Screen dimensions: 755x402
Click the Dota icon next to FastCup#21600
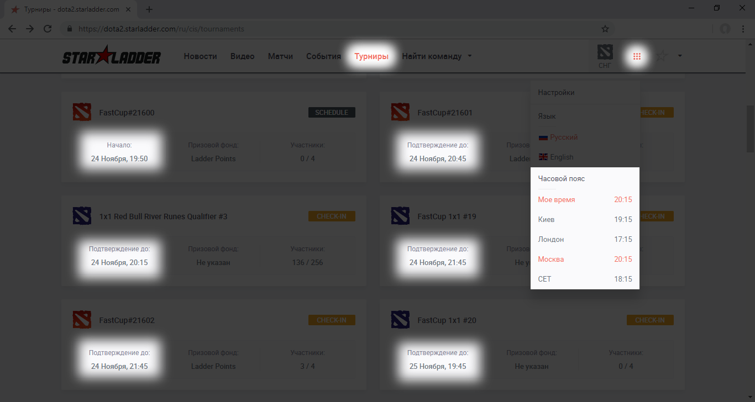click(82, 113)
